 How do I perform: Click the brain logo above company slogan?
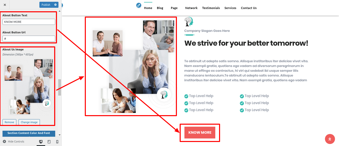tap(189, 22)
